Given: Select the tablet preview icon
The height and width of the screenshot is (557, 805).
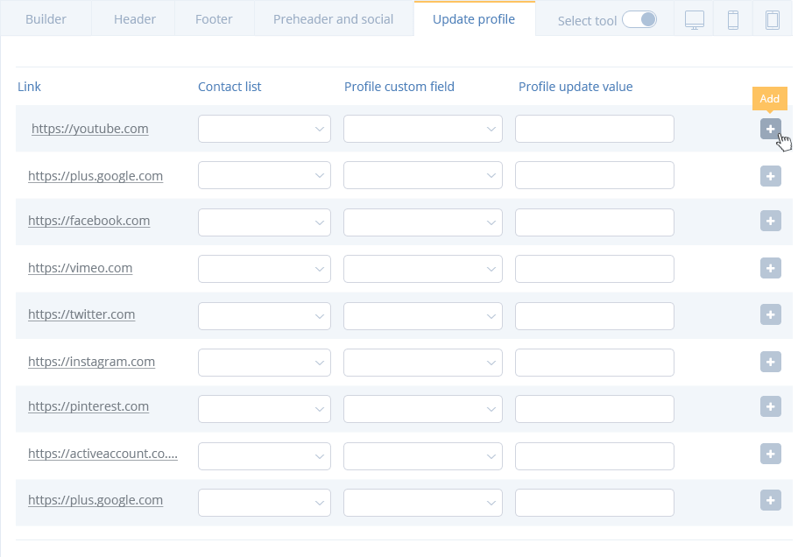Looking at the screenshot, I should pyautogui.click(x=773, y=19).
